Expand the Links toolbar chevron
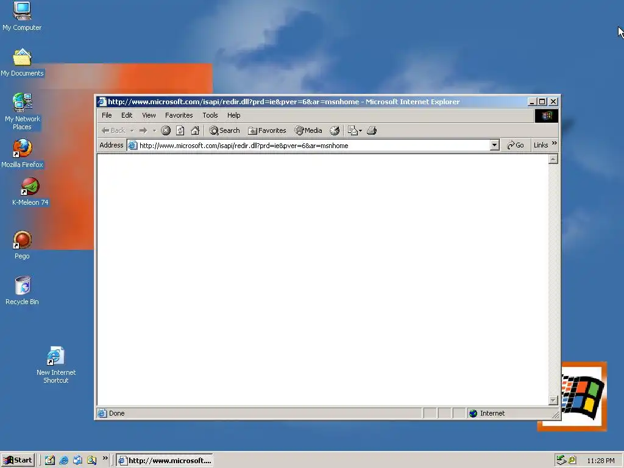The width and height of the screenshot is (624, 468). (x=555, y=143)
